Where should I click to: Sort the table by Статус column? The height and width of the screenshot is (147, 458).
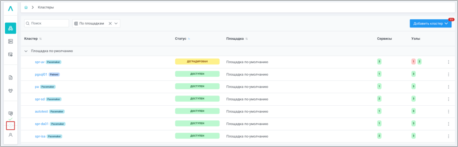(189, 39)
